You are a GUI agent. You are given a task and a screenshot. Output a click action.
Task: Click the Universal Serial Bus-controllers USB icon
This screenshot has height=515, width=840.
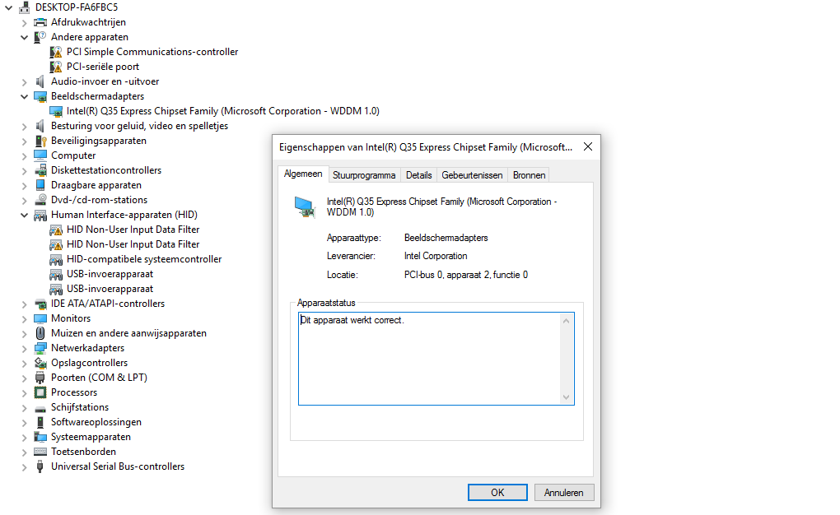(40, 466)
